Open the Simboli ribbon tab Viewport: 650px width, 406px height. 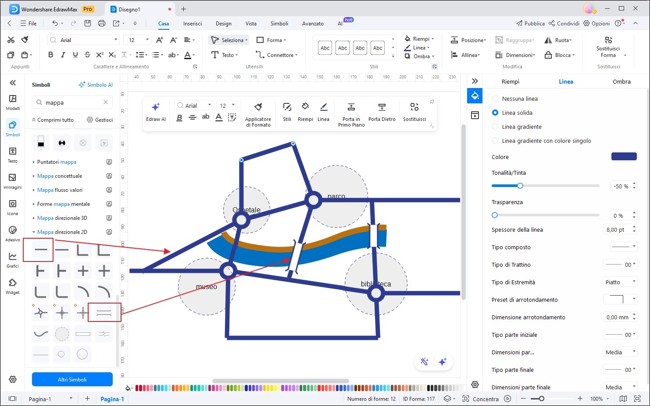(x=279, y=24)
